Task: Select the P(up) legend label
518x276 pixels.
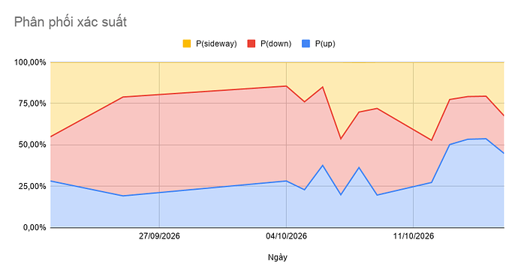Action: tap(325, 43)
